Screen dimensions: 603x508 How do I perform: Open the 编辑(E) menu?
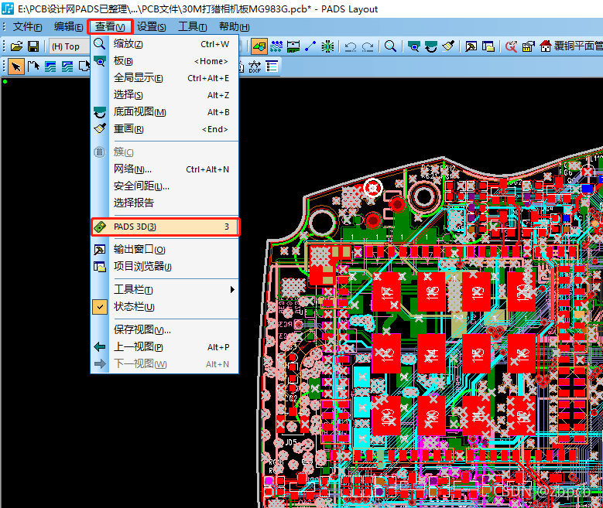click(68, 27)
